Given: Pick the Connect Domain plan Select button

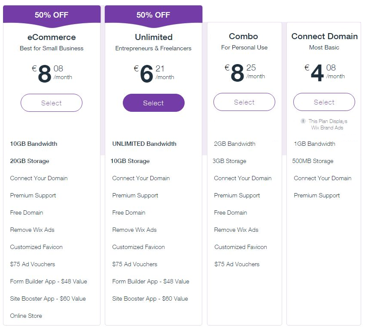Looking at the screenshot, I should click(x=324, y=102).
